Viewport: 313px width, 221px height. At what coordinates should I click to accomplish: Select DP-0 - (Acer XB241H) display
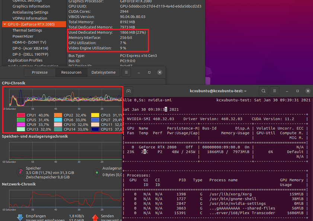[31, 48]
